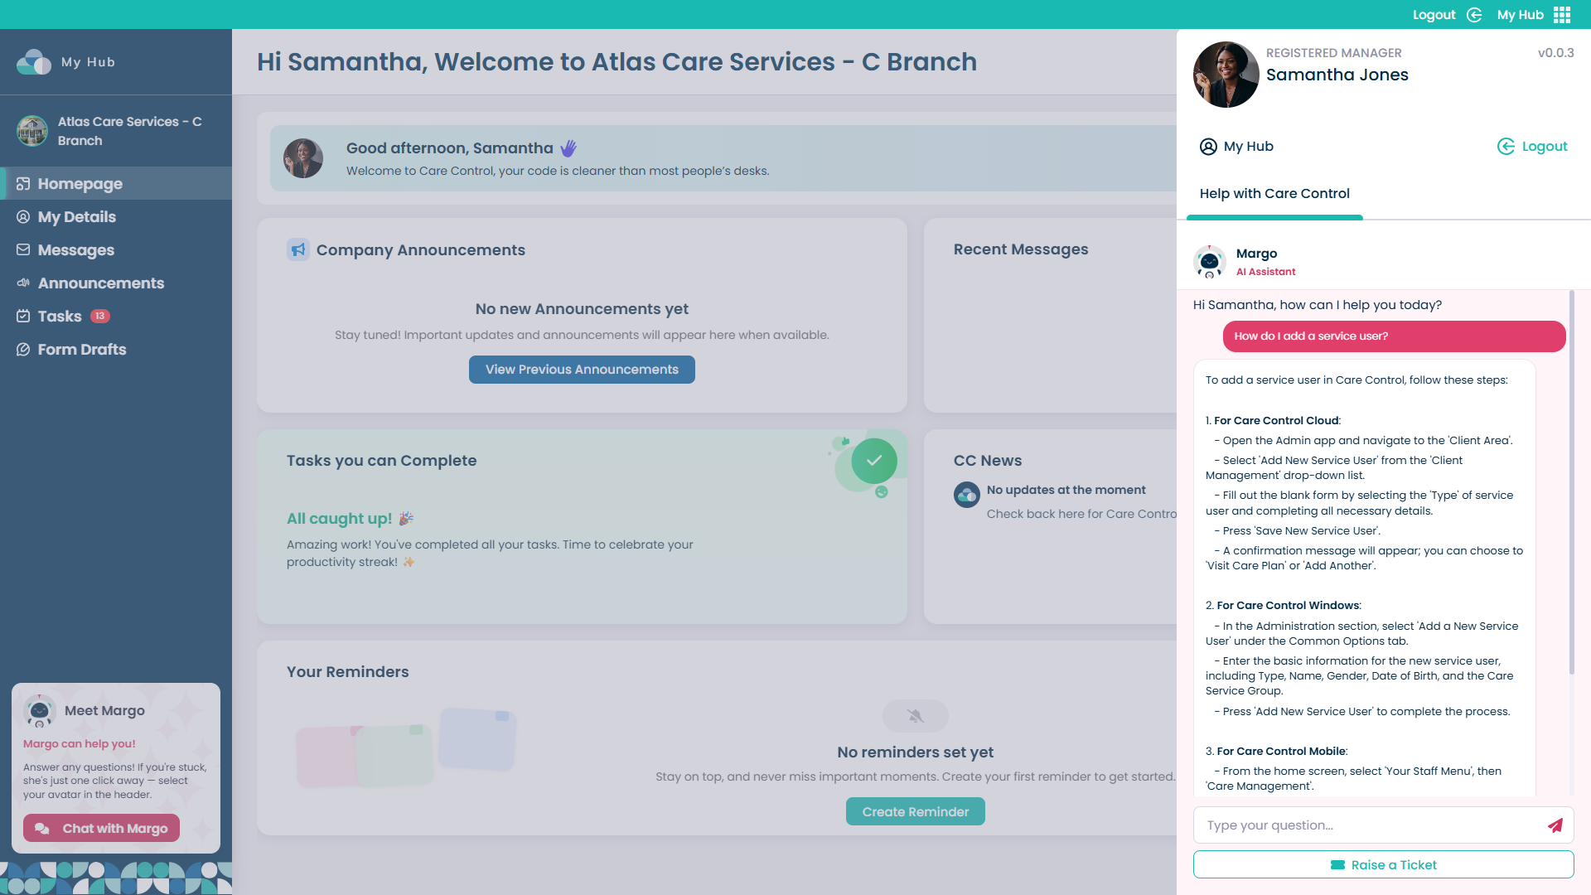This screenshot has width=1591, height=895.
Task: Click the Announcements megaphone icon
Action: tap(23, 283)
